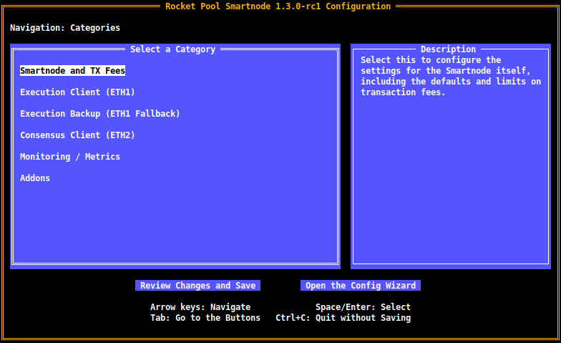Click the Select a Category header

(172, 49)
